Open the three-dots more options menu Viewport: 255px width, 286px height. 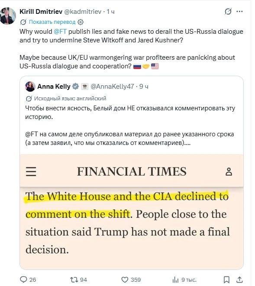click(x=239, y=12)
